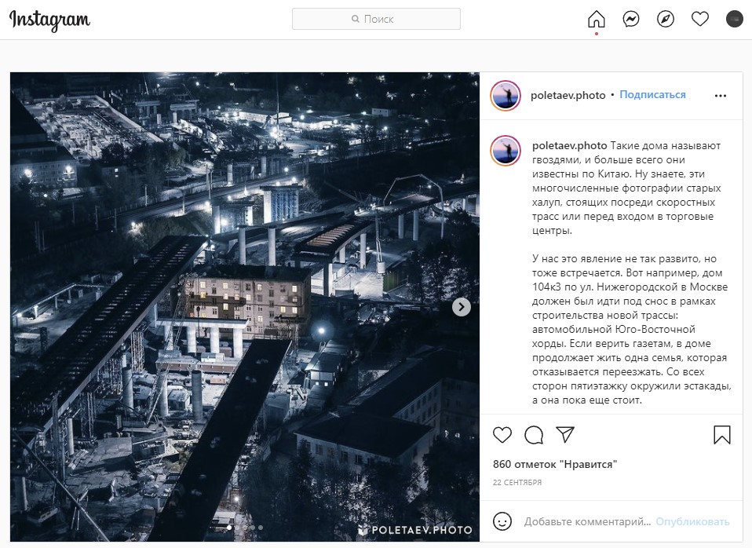Screen dimensions: 752x548
Task: Open the activity heart icon in the header
Action: pyautogui.click(x=699, y=19)
